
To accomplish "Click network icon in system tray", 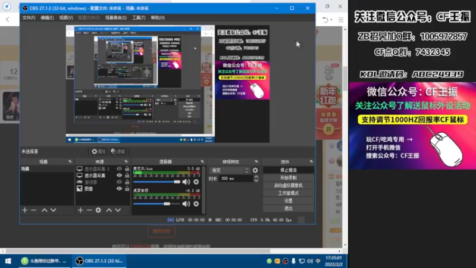I will tap(302, 261).
